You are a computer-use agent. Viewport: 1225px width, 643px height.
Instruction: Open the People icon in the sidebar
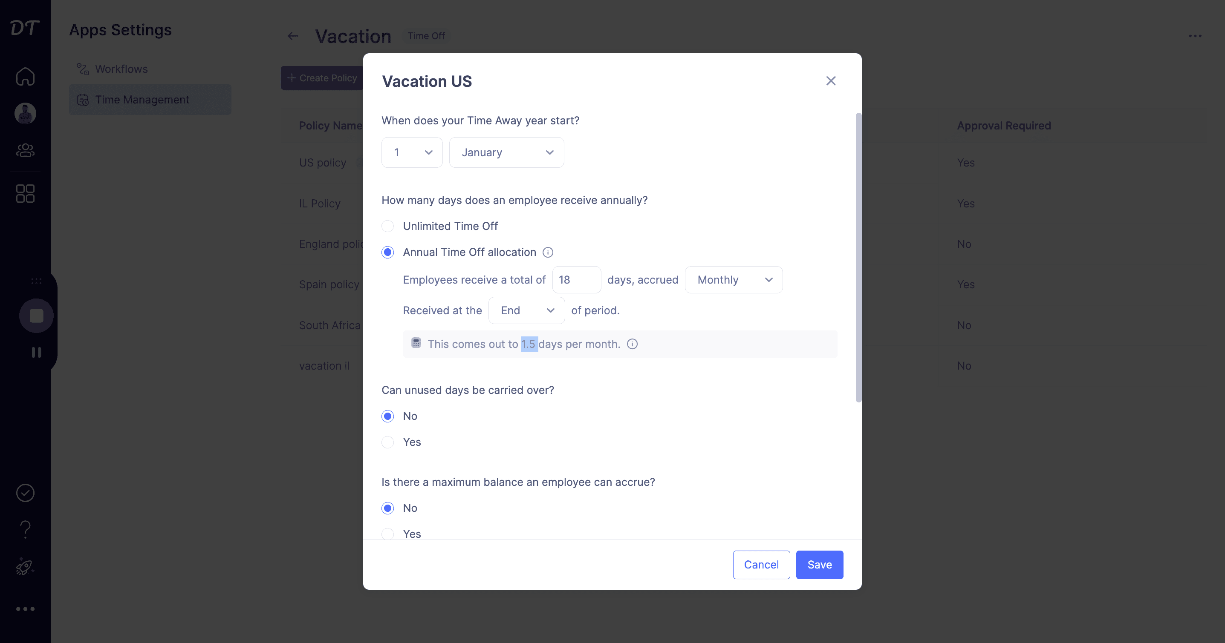(25, 150)
